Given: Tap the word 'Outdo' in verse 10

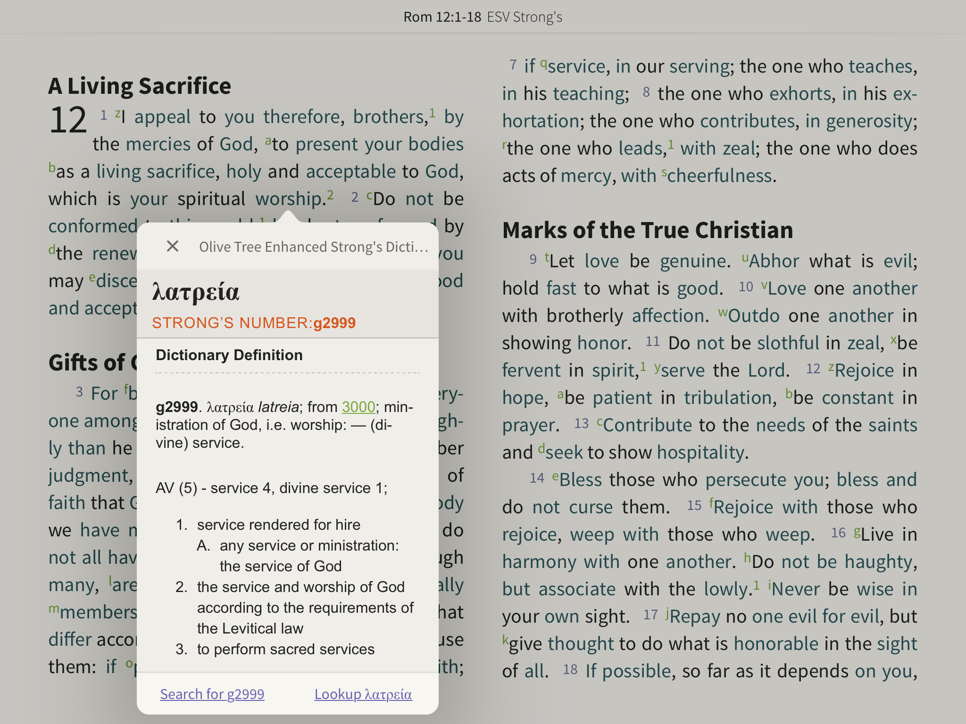Looking at the screenshot, I should click(754, 315).
